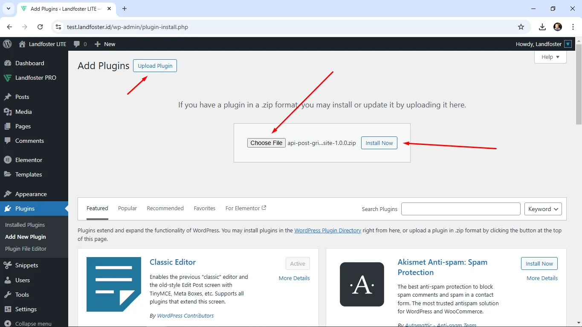This screenshot has width=582, height=327.
Task: Open Chrome three-dot menu
Action: pyautogui.click(x=572, y=27)
